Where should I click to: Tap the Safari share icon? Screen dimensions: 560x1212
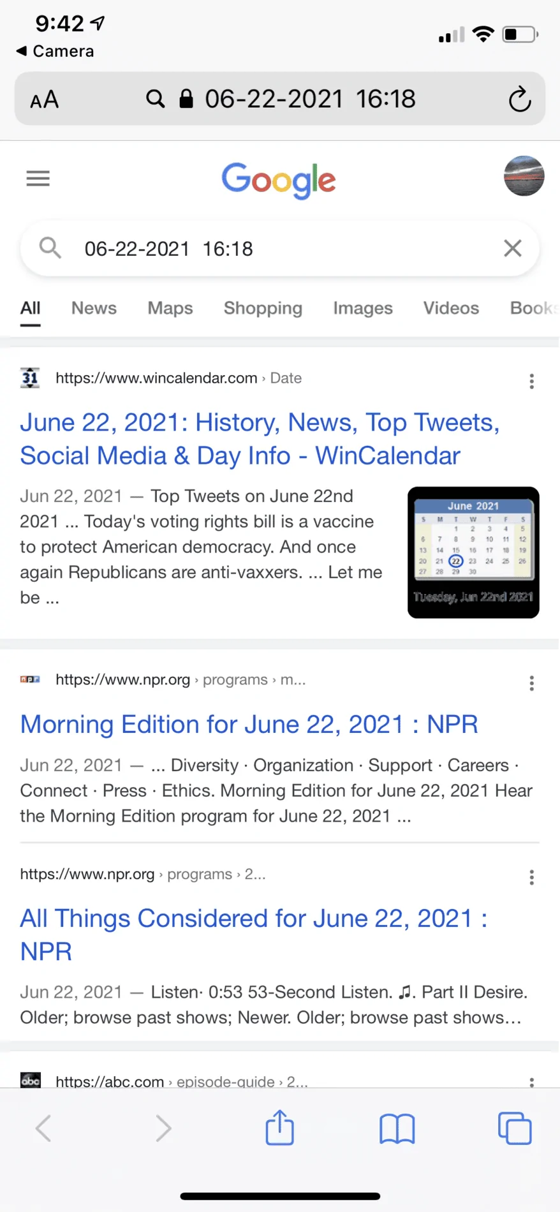tap(280, 1127)
